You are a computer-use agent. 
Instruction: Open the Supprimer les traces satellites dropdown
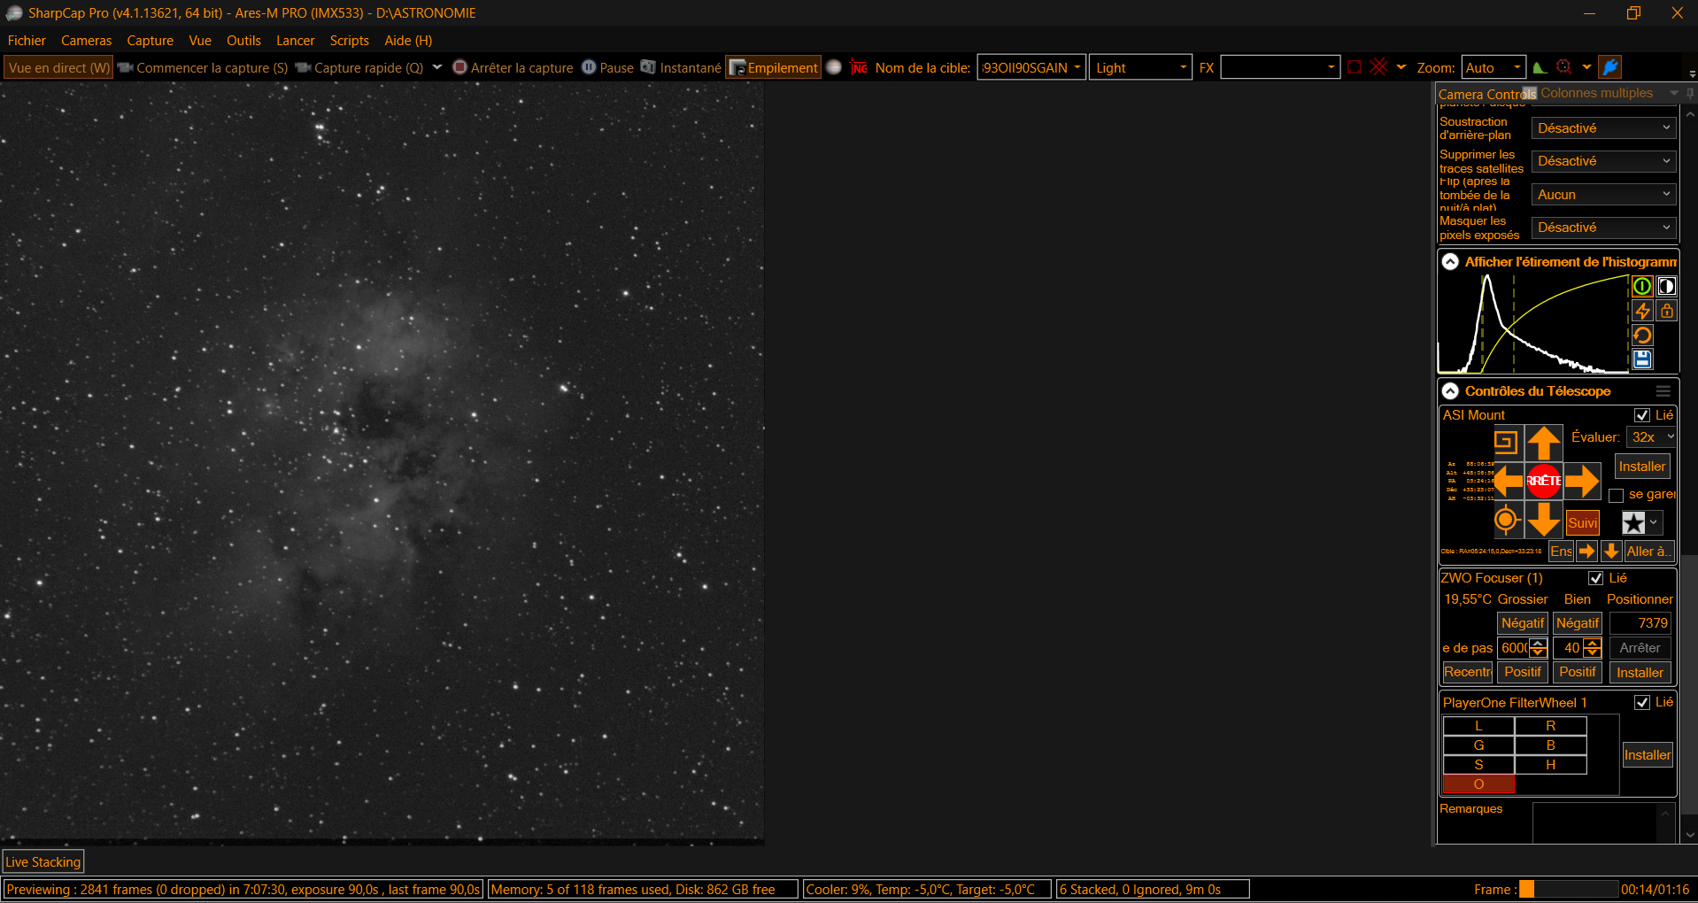(1604, 161)
